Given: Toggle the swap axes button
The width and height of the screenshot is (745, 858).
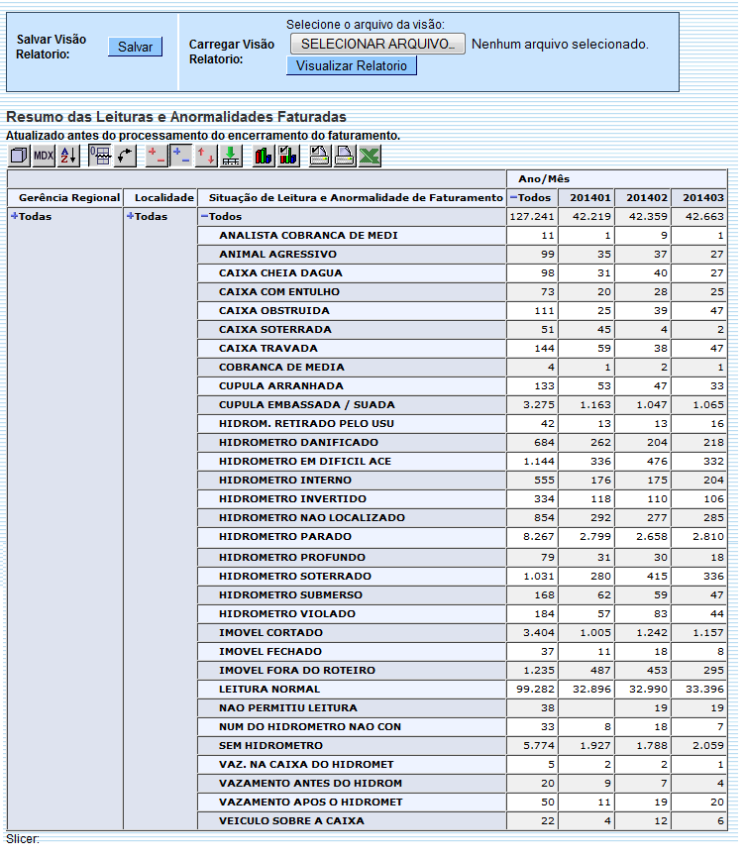Looking at the screenshot, I should tap(125, 156).
